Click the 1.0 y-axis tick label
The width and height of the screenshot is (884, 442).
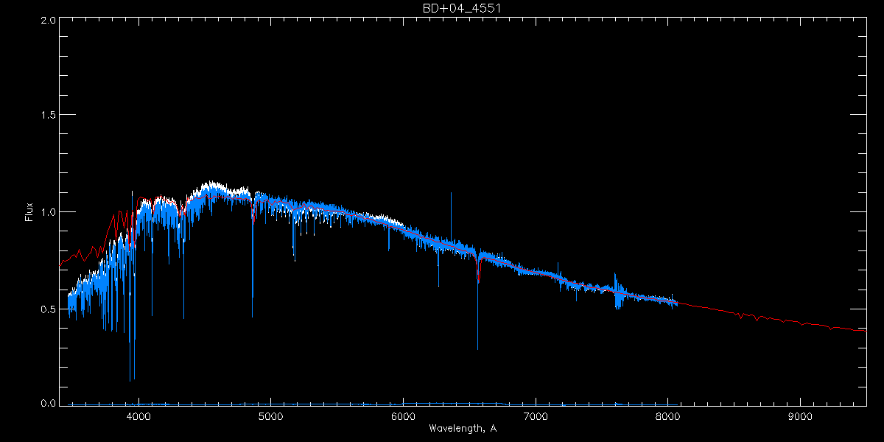(x=49, y=212)
